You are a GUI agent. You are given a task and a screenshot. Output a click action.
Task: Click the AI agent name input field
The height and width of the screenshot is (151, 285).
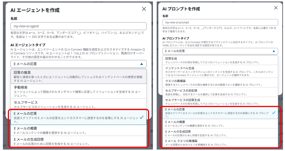click(78, 26)
